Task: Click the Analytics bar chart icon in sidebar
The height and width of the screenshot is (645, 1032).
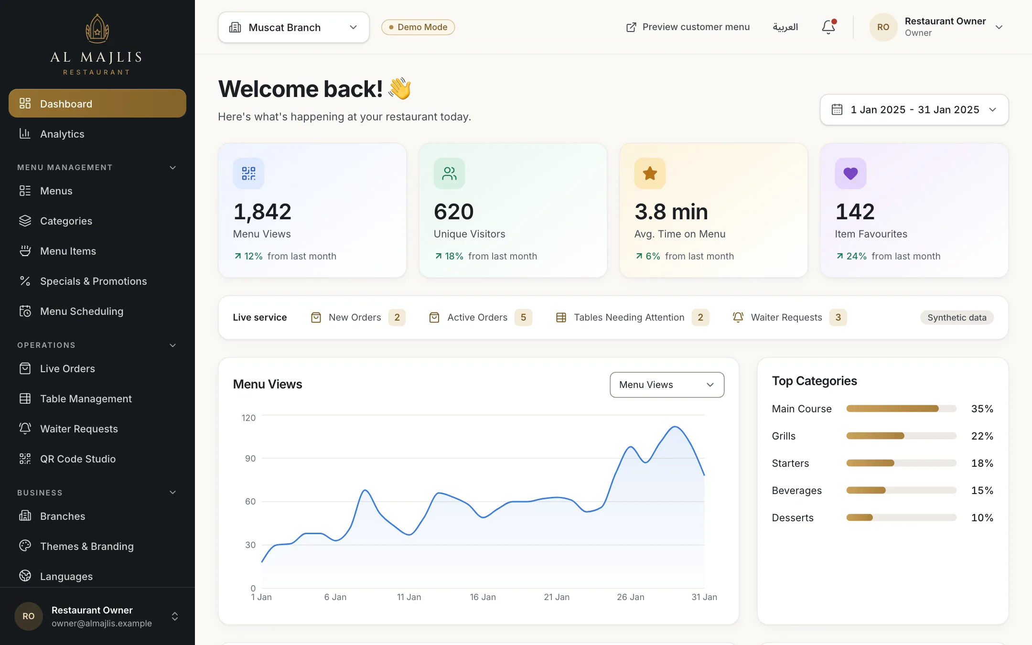Action: pyautogui.click(x=25, y=134)
